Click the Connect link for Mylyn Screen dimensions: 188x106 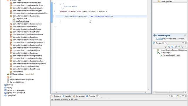(x=160, y=39)
